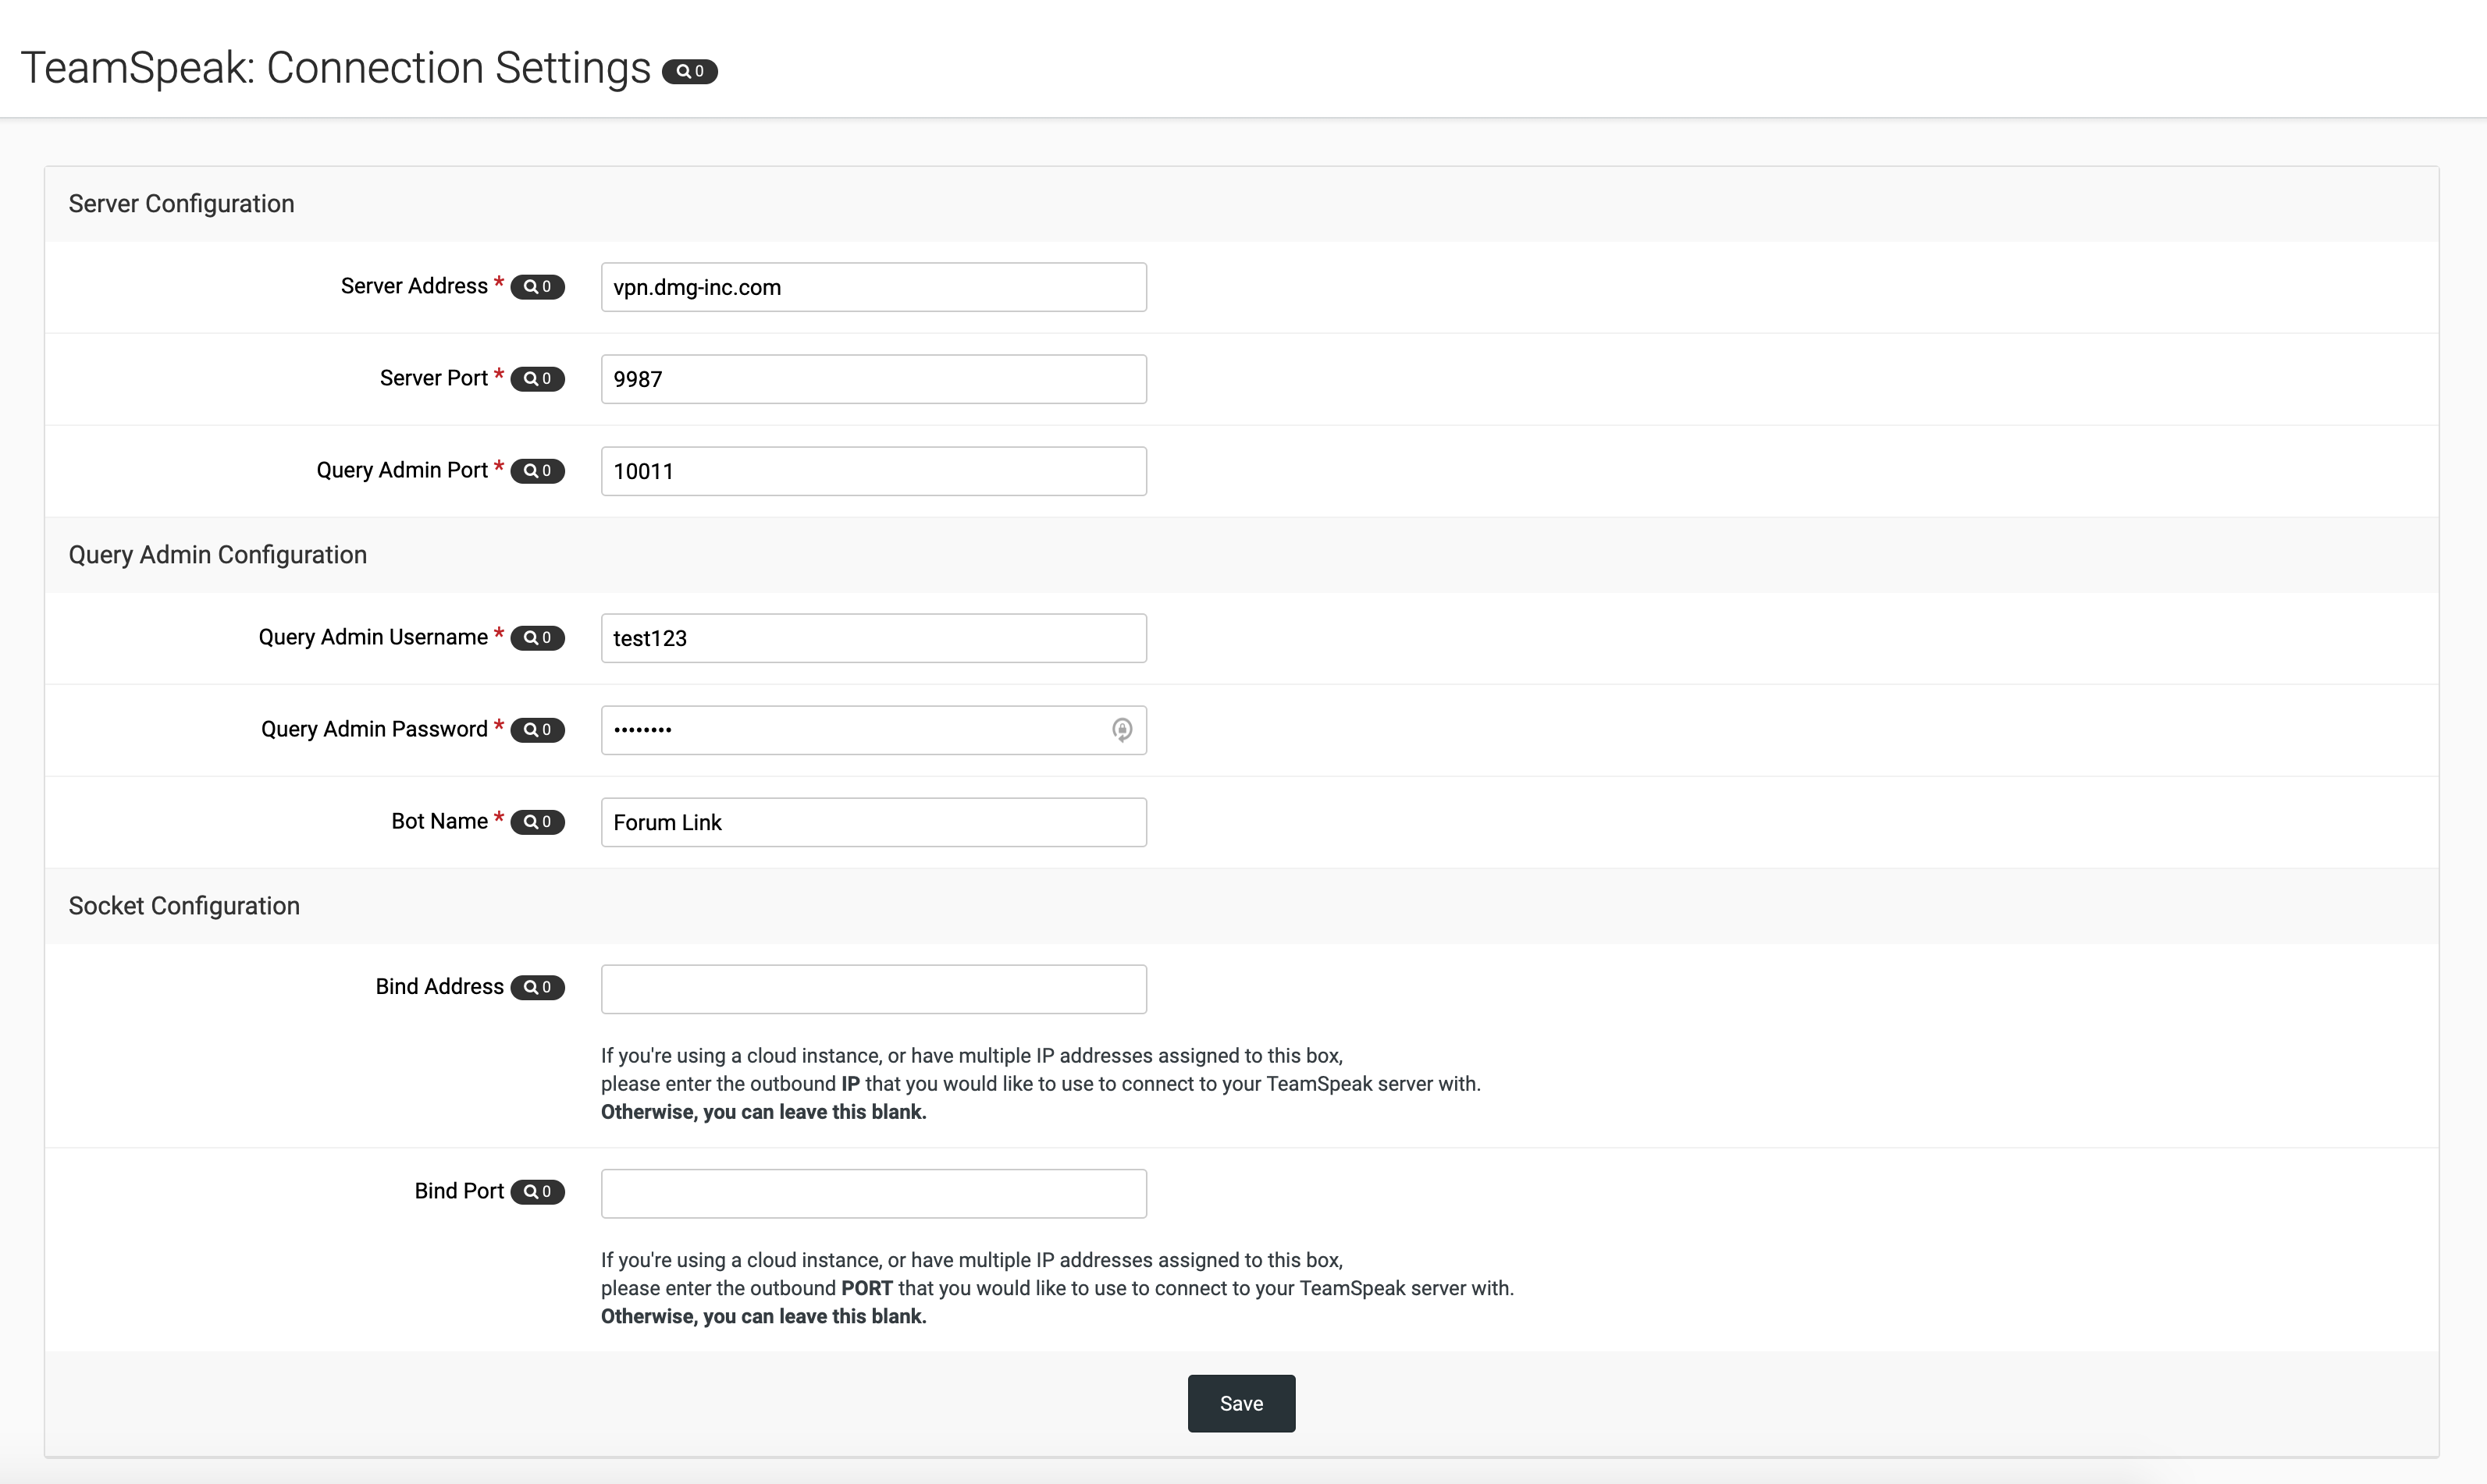Save the connection settings
This screenshot has width=2487, height=1484.
click(1241, 1403)
